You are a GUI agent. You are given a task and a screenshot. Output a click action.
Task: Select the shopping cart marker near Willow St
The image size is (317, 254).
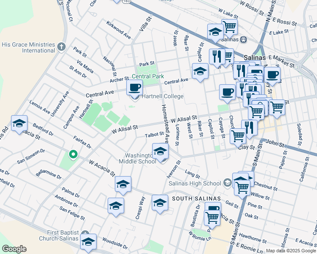pyautogui.click(x=242, y=188)
